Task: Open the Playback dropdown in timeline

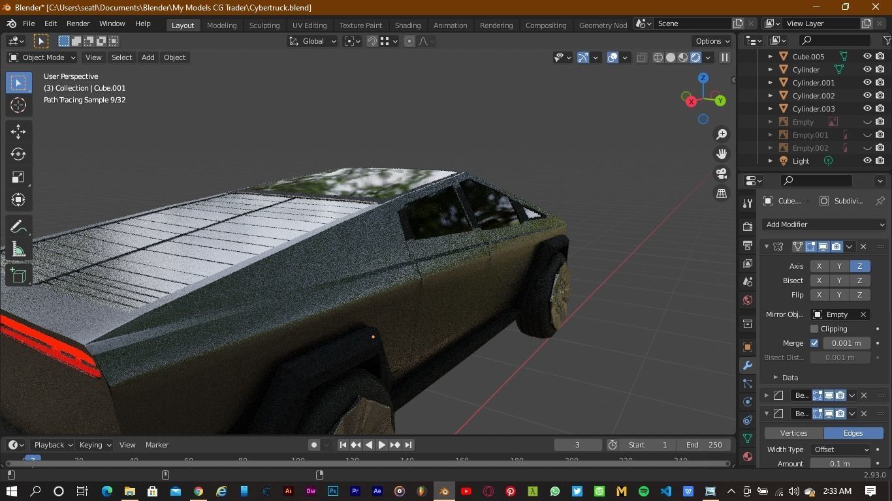Action: [53, 445]
